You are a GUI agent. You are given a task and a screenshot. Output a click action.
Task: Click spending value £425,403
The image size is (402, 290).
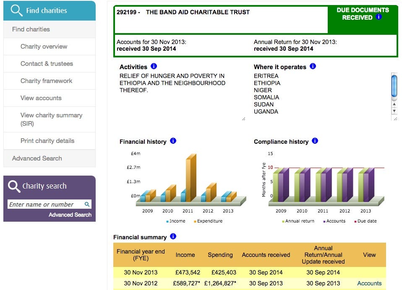pyautogui.click(x=224, y=272)
